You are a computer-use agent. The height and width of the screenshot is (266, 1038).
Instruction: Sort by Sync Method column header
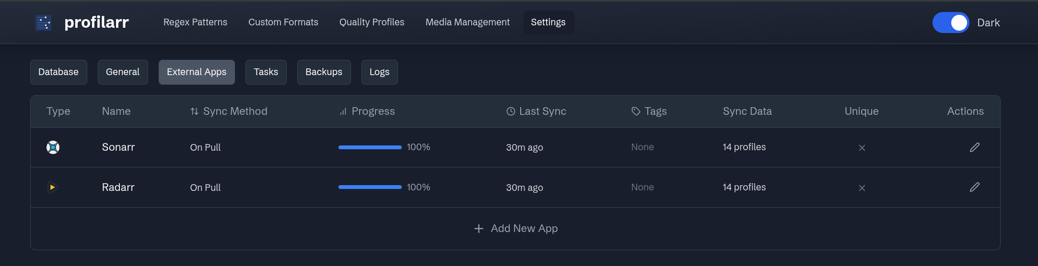229,111
